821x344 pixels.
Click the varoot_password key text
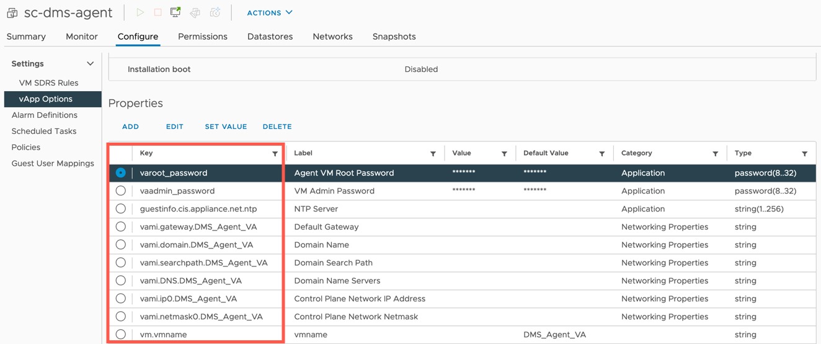point(174,173)
